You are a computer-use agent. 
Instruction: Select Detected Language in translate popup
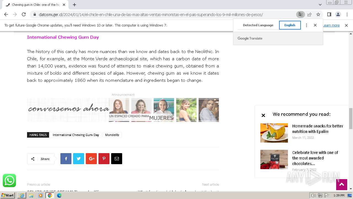point(258,25)
